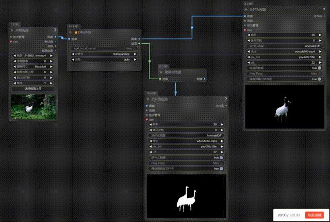Click the BiRefNet blue image output port
330x222 pixels.
(x=139, y=39)
